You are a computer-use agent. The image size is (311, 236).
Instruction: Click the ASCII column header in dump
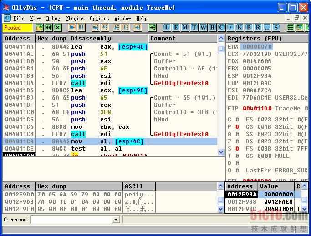click(x=139, y=186)
